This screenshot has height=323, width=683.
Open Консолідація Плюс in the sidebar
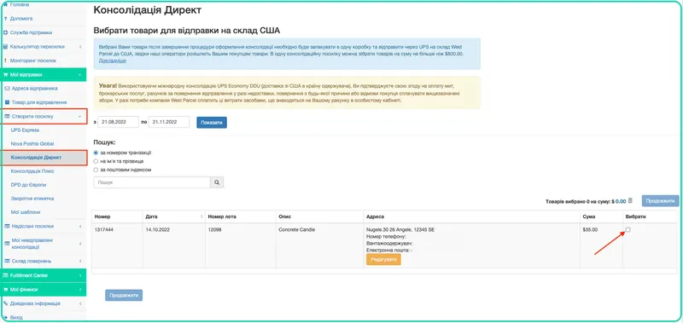[32, 171]
